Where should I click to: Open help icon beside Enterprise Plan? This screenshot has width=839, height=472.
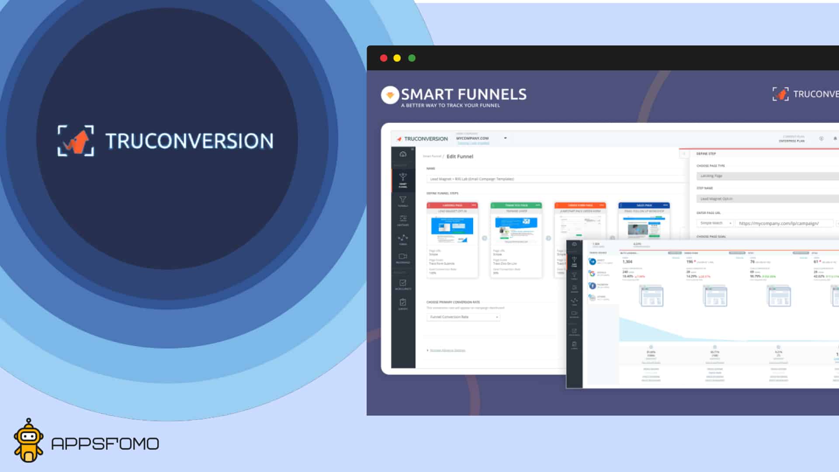[x=821, y=139]
